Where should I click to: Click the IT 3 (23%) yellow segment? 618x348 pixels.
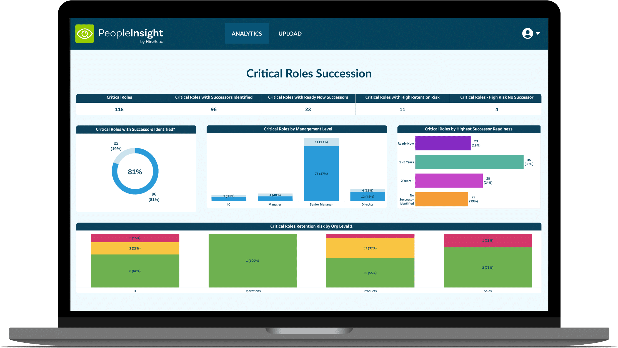pos(135,248)
